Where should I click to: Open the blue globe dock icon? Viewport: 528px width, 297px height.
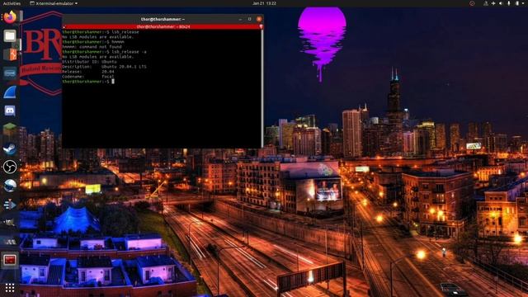[10, 186]
